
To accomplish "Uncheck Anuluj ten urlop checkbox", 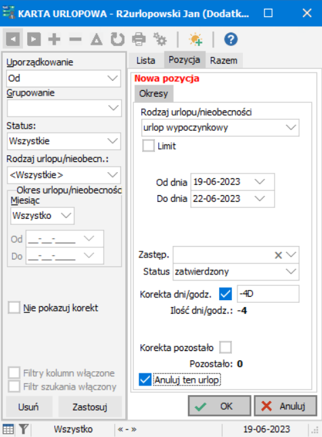I will (145, 379).
